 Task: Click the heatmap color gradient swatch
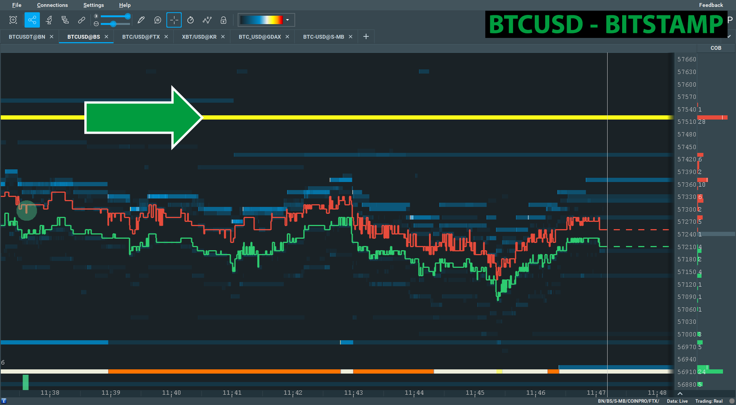tap(261, 20)
